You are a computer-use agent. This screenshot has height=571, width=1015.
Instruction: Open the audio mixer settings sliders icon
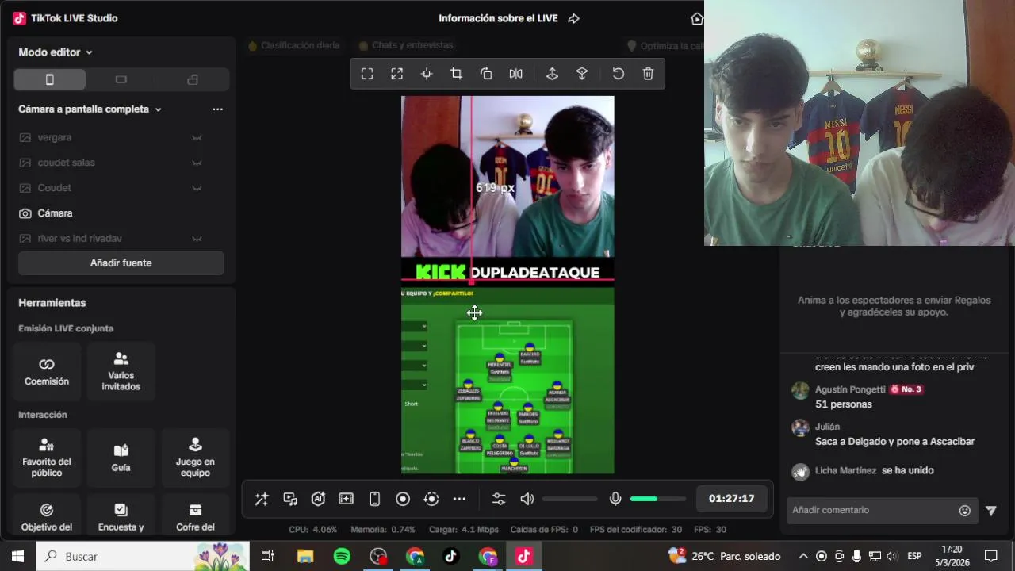pos(498,499)
